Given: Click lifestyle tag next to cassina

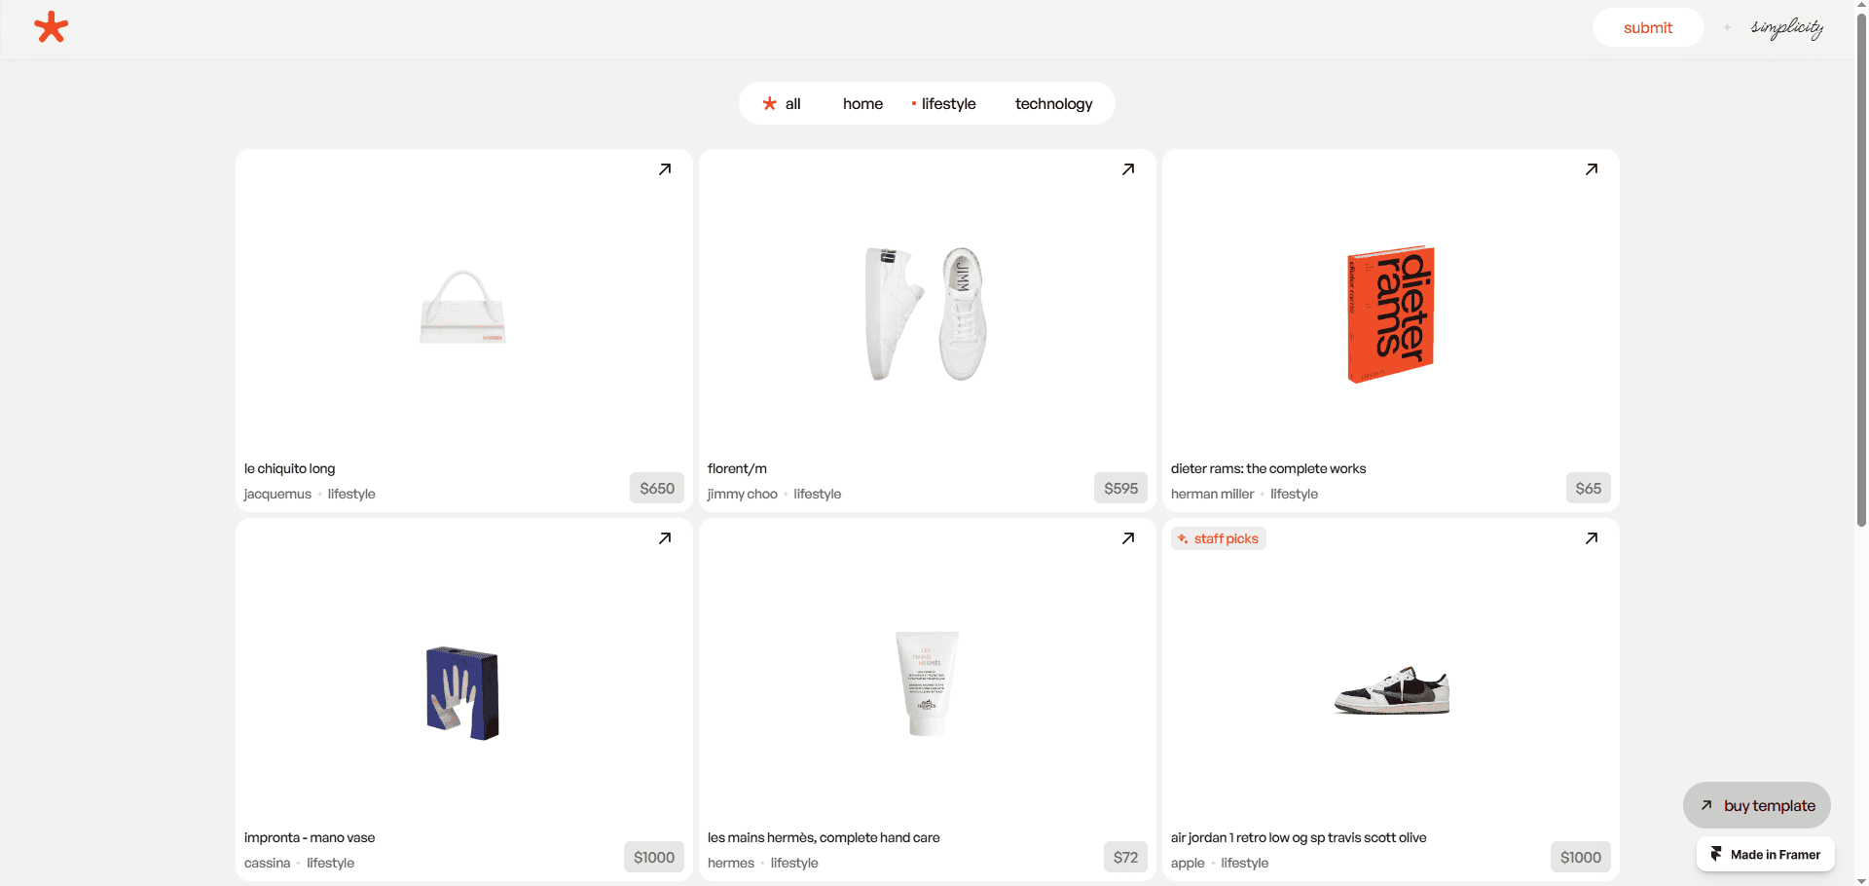Looking at the screenshot, I should 331,863.
